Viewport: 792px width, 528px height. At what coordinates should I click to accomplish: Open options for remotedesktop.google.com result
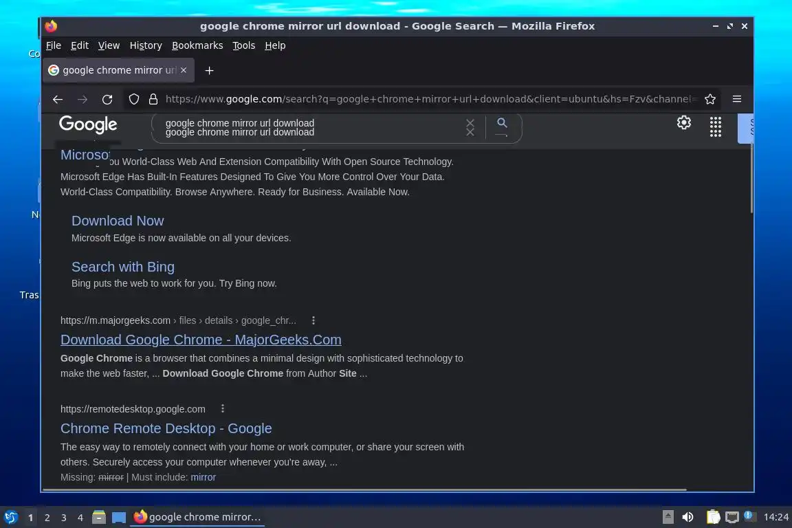pyautogui.click(x=223, y=408)
